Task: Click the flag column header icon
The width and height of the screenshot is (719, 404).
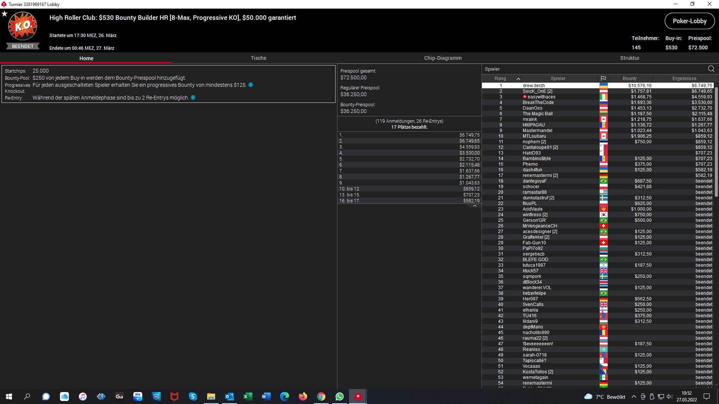Action: [x=603, y=79]
